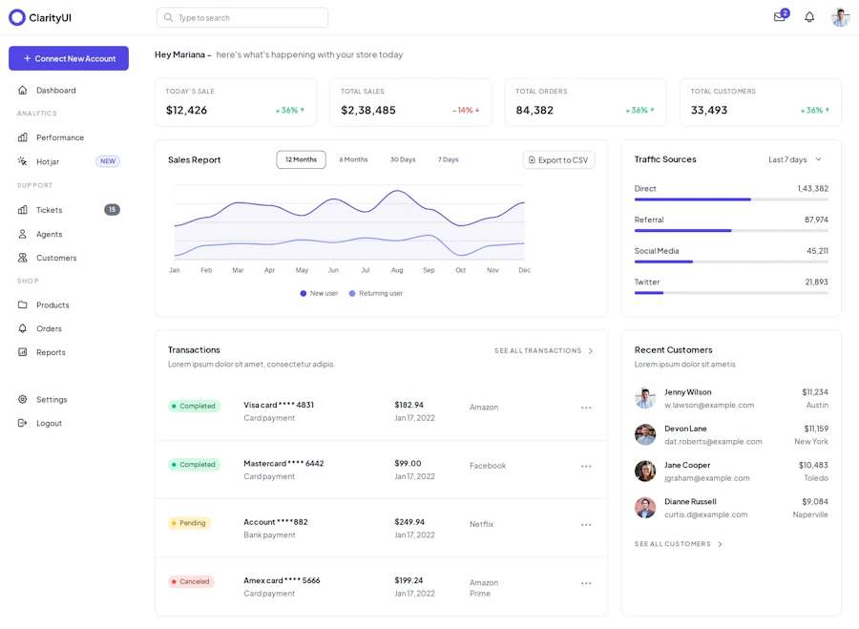Click the ClarityUI logo icon
This screenshot has height=629, width=859.
click(x=17, y=17)
